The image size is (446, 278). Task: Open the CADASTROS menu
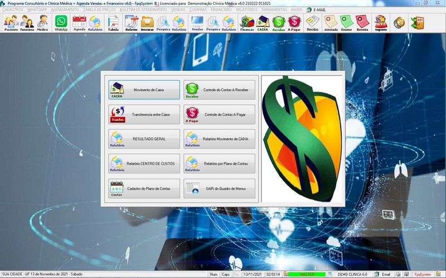[x=13, y=9]
